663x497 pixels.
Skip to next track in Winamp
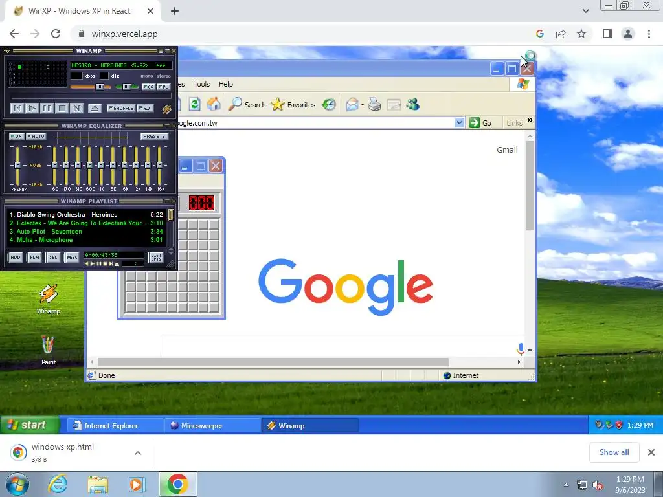click(76, 109)
